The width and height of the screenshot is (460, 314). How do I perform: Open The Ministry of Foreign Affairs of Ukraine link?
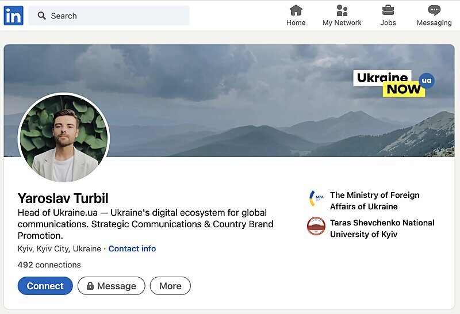pyautogui.click(x=375, y=201)
